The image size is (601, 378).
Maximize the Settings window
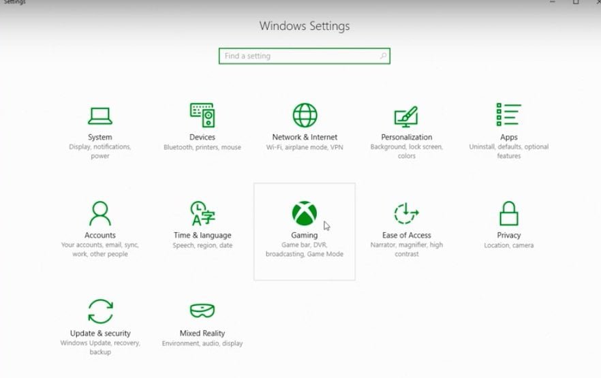click(x=576, y=2)
